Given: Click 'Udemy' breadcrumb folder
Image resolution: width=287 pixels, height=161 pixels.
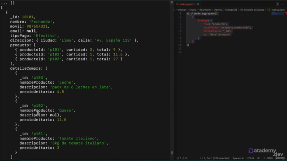Looking at the screenshot, I should coord(218,10).
